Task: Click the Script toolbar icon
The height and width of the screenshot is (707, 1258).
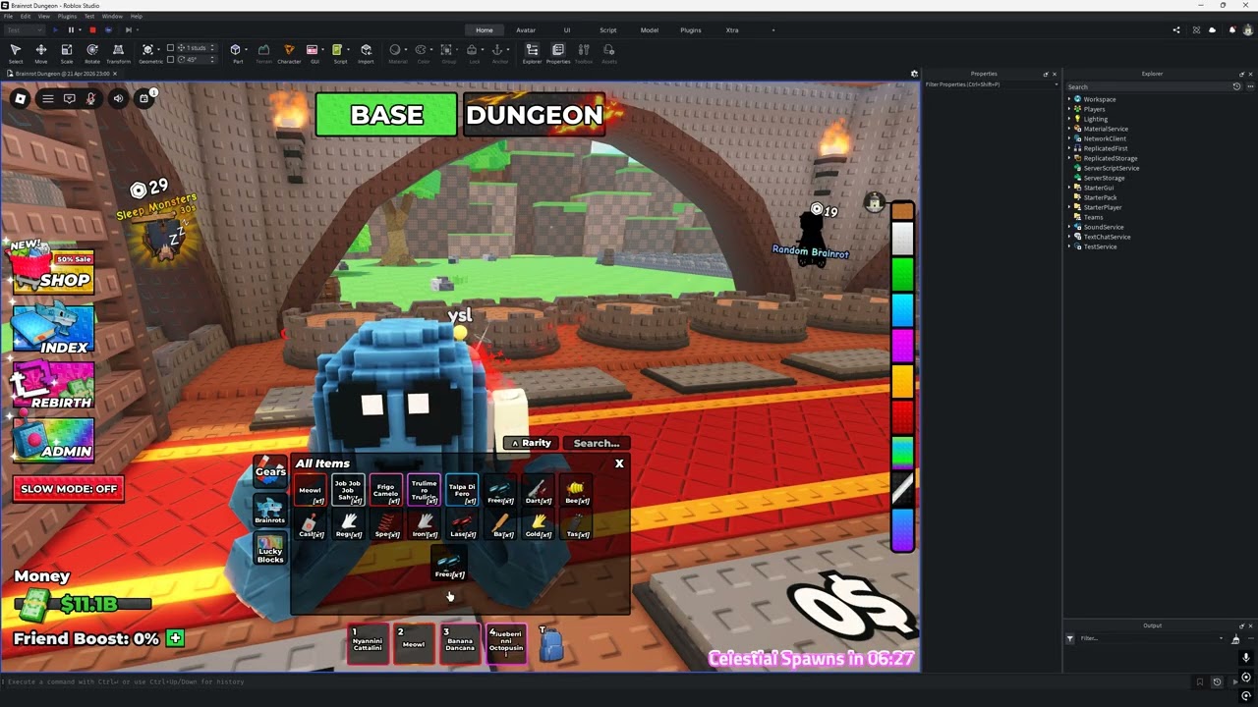Action: (x=340, y=53)
